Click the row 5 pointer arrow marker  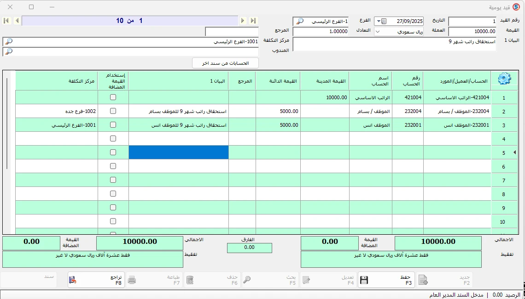[x=514, y=152]
